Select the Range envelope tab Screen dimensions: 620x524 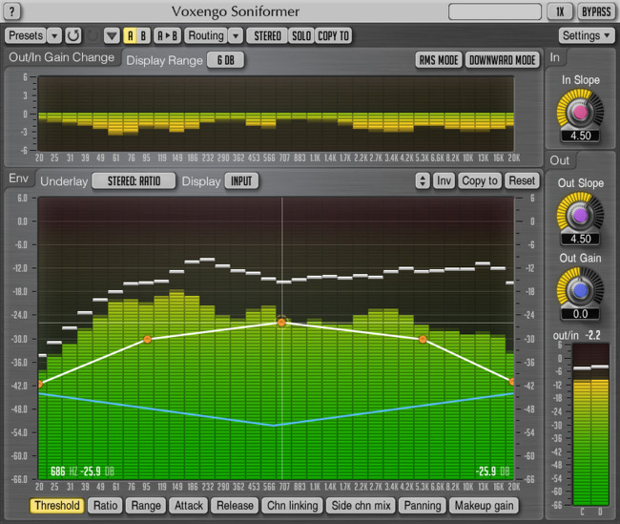pos(146,506)
